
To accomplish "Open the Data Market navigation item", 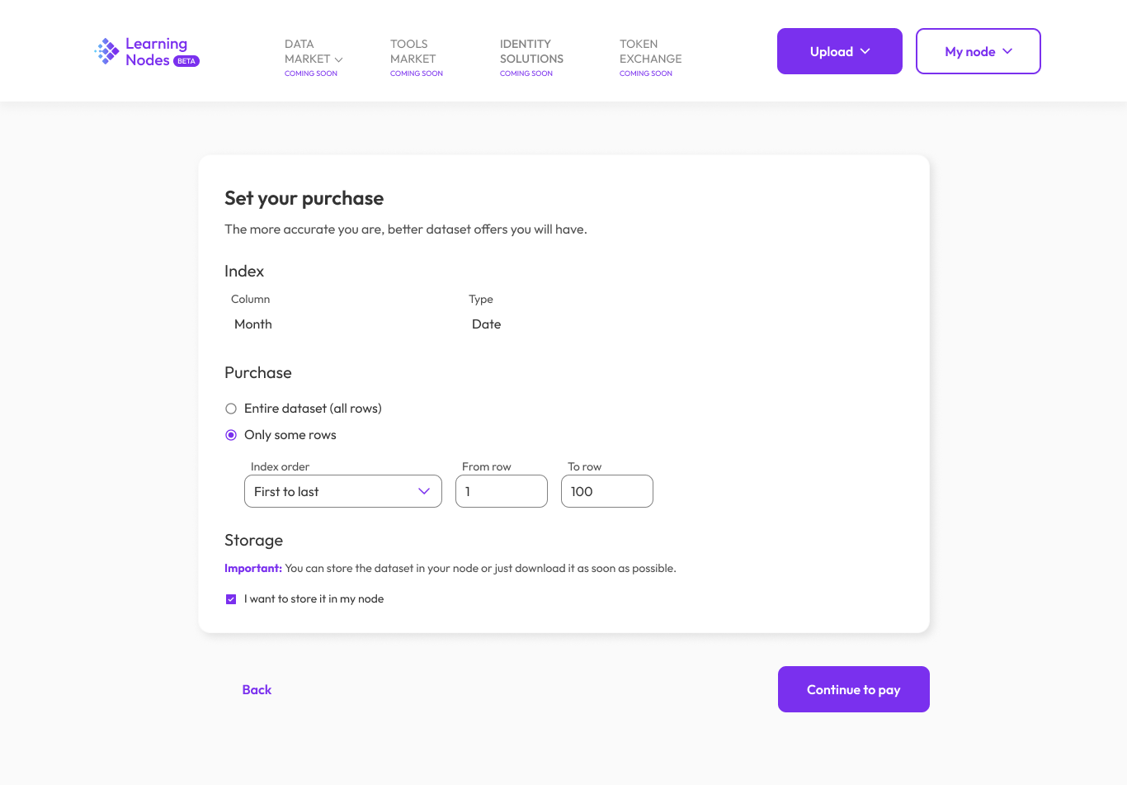I will pos(307,51).
